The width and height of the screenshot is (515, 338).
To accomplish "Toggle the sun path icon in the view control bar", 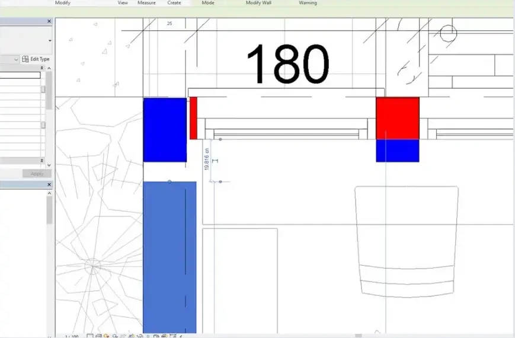I will pos(106,336).
